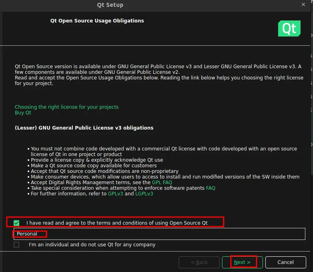Untick the agree to terms checkbox

[16, 223]
